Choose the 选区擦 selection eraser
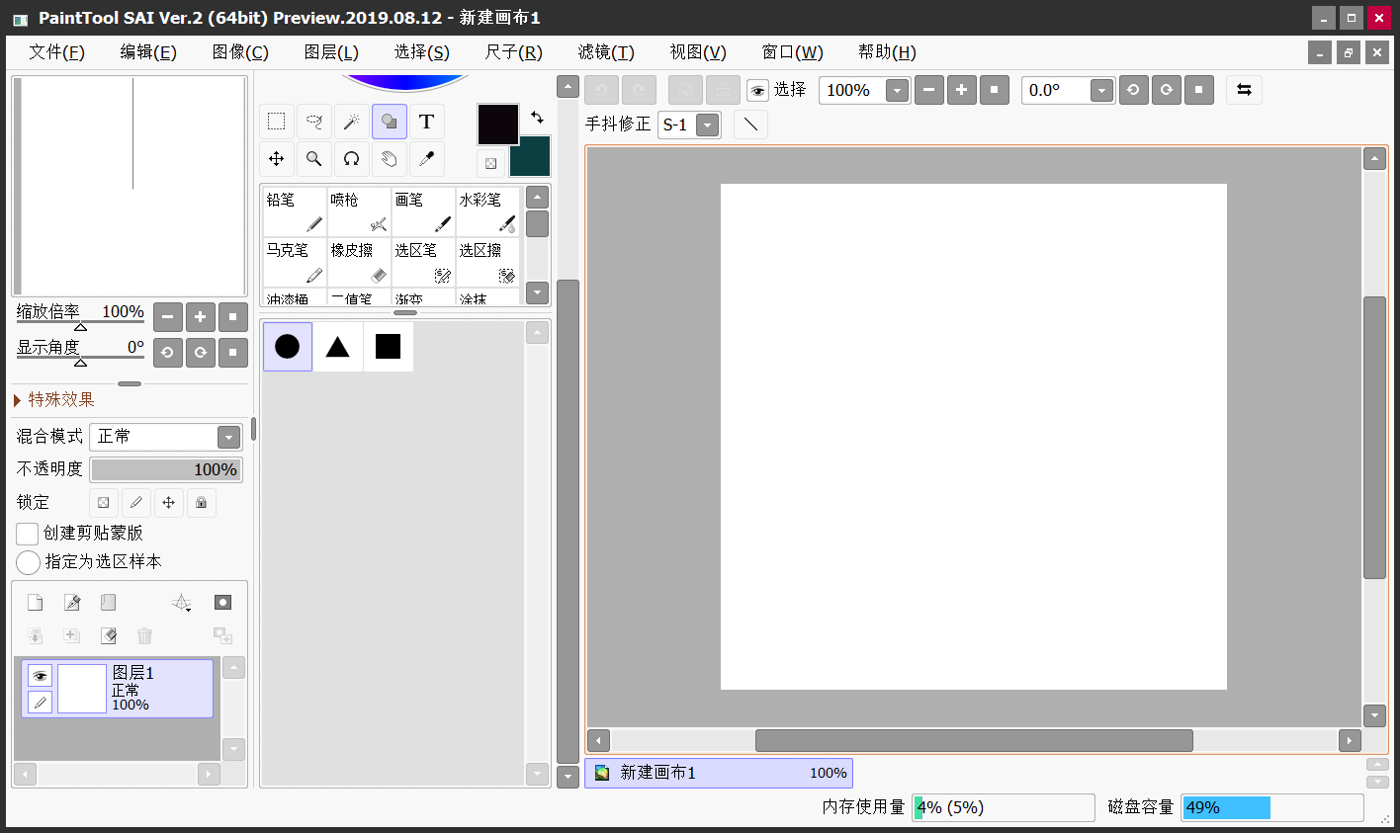 point(487,262)
